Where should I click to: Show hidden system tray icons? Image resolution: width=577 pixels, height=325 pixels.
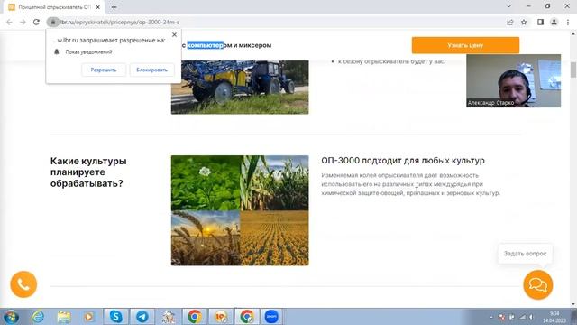(491, 317)
